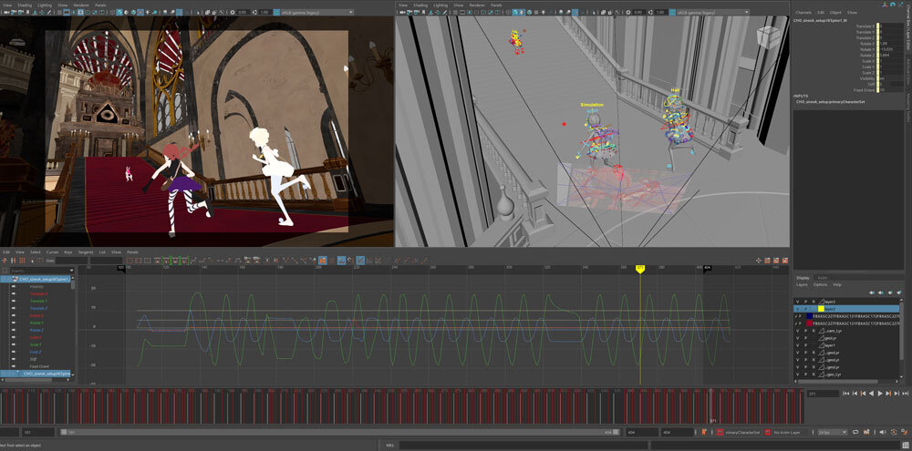
Task: Click the play backwards button
Action: coord(872,394)
